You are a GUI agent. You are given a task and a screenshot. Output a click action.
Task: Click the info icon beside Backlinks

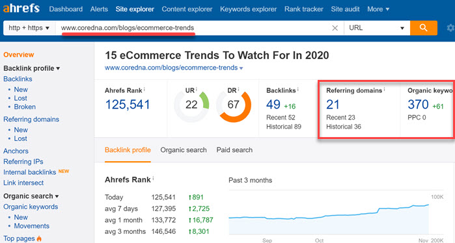pos(297,90)
